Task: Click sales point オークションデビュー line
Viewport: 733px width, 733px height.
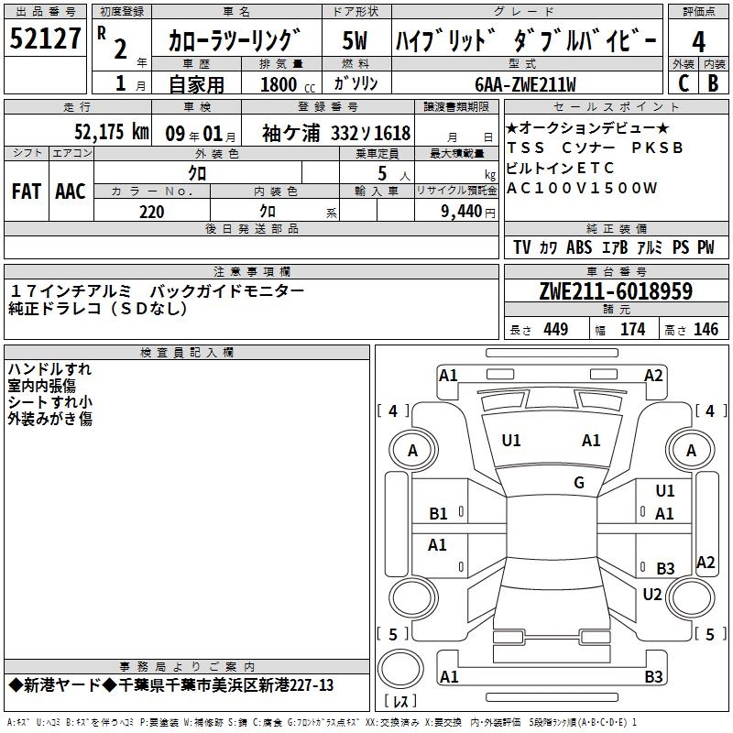Action: [x=587, y=127]
